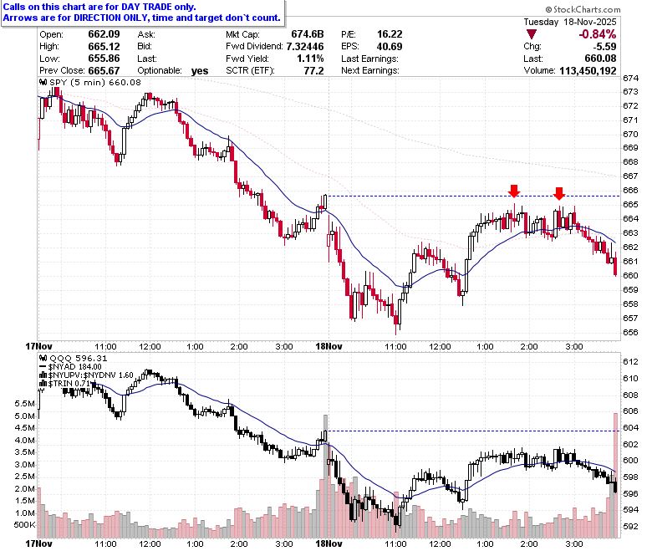The height and width of the screenshot is (551, 652).
Task: Click the Tuesday 18-Nov-2025 date header
Action: [570, 22]
